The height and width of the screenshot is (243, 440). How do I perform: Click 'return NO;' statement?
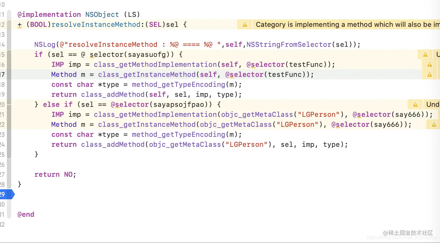(x=56, y=175)
